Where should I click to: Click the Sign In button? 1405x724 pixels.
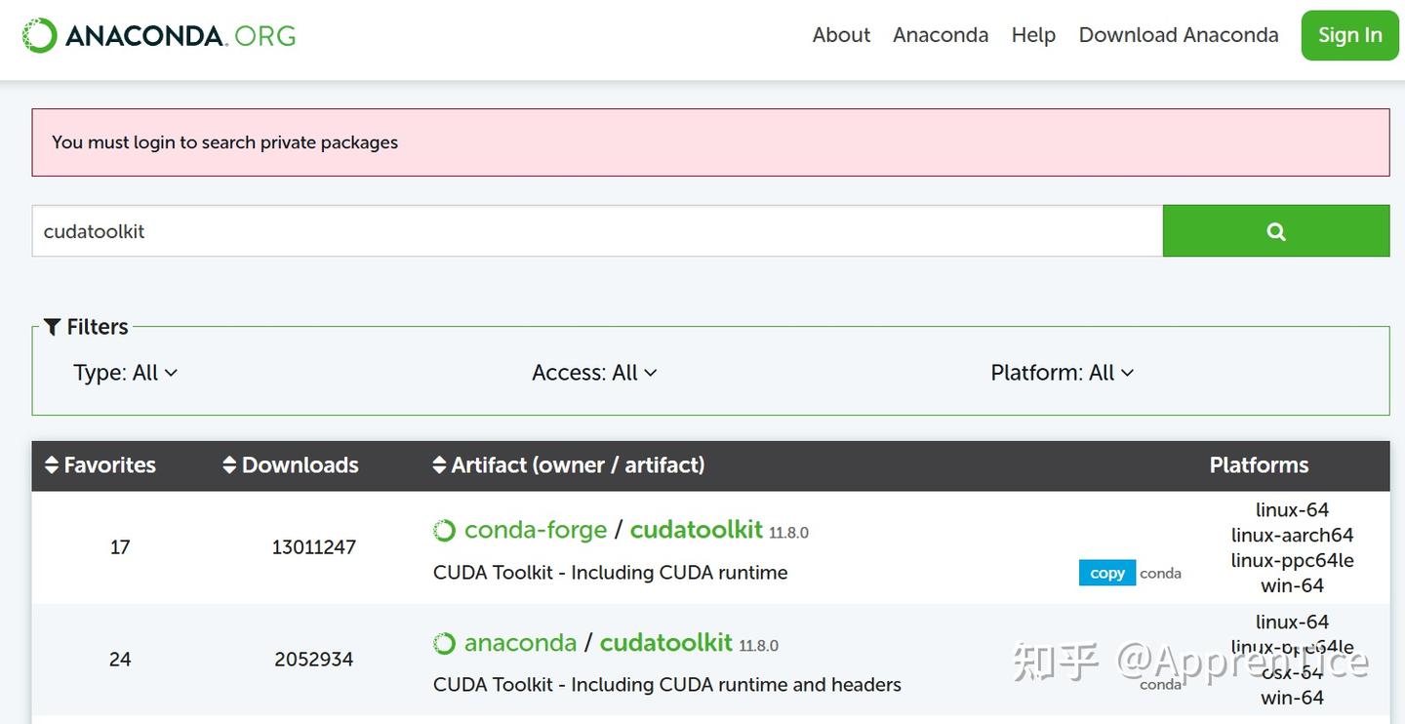1349,35
